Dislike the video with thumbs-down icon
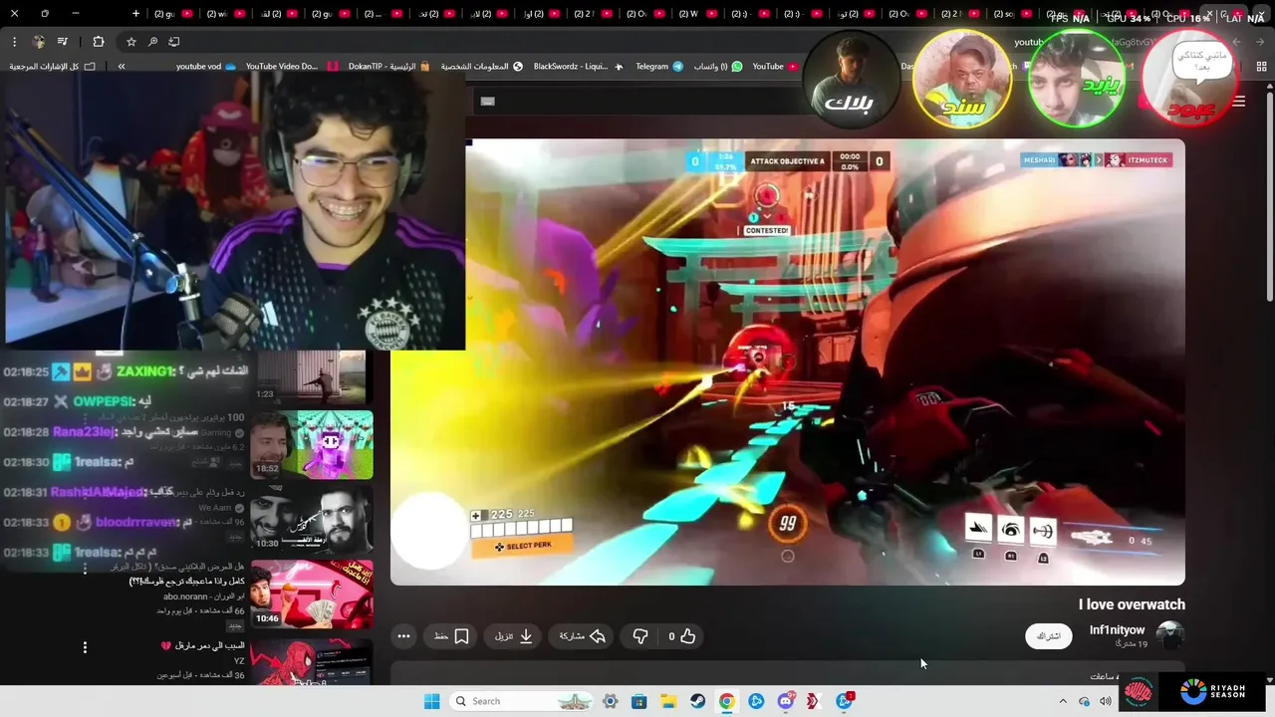This screenshot has height=717, width=1275. coord(640,636)
